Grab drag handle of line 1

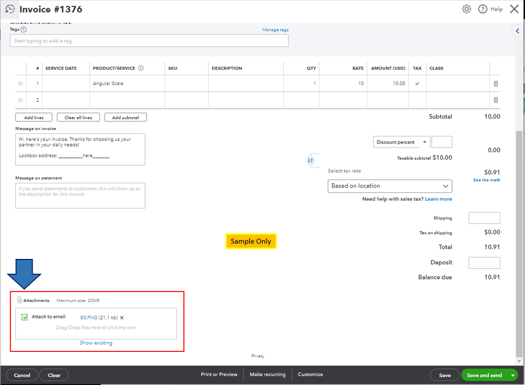[20, 84]
